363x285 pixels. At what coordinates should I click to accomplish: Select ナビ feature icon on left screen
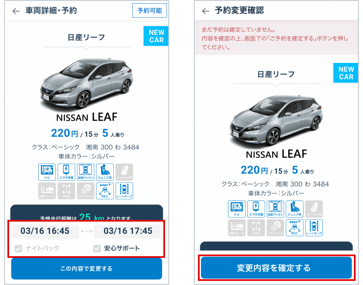pyautogui.click(x=47, y=172)
